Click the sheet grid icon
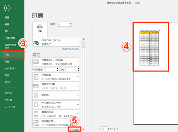 [36, 62]
